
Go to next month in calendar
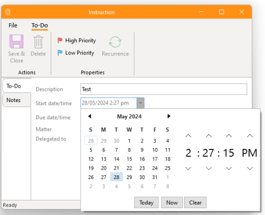click(169, 116)
